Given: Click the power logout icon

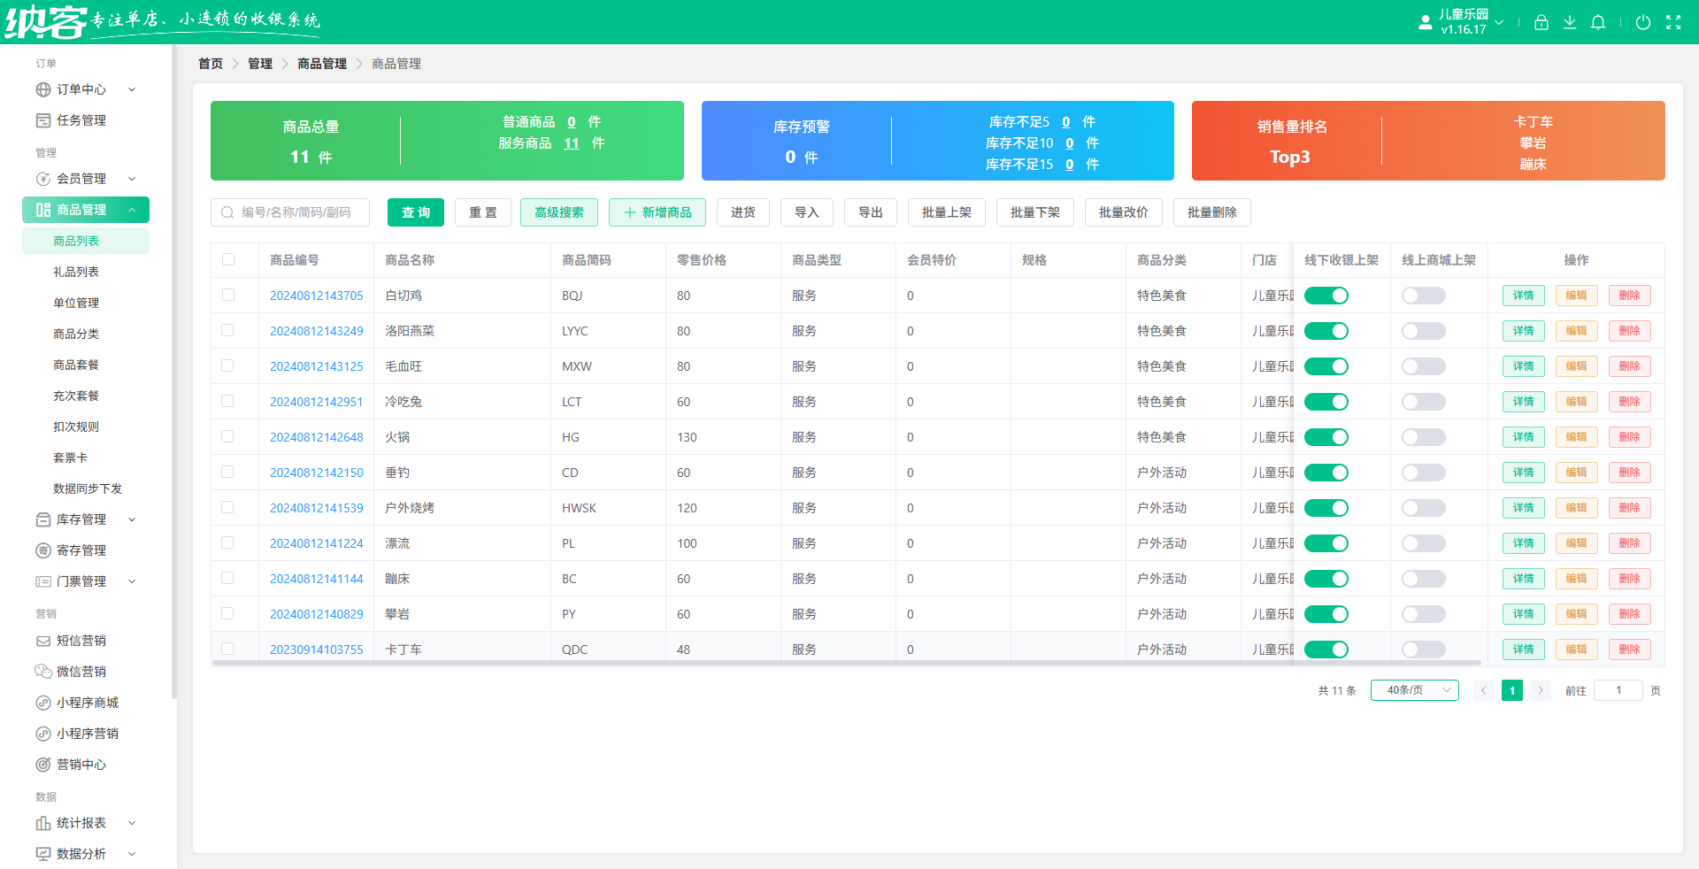Looking at the screenshot, I should (x=1642, y=23).
